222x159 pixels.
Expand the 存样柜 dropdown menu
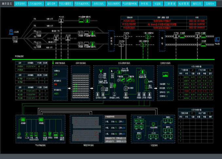pos(144,4)
